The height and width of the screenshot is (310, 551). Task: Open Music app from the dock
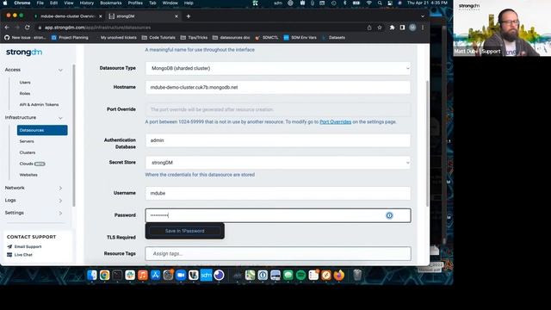click(143, 275)
